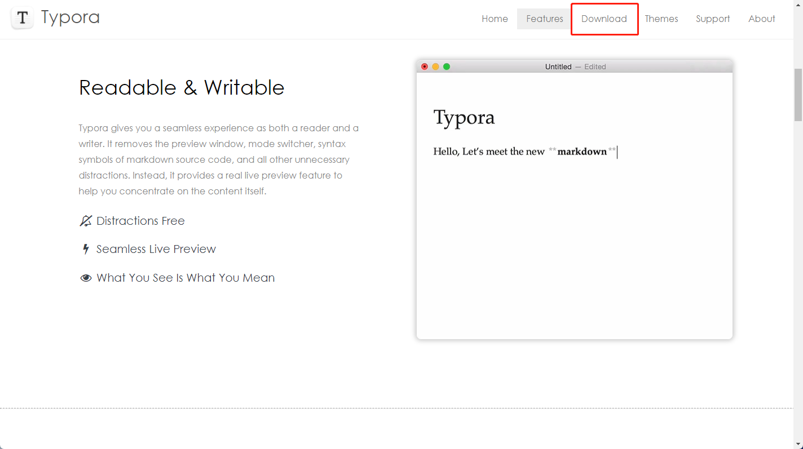Image resolution: width=803 pixels, height=449 pixels.
Task: Select the Features navigation tab
Action: point(545,19)
